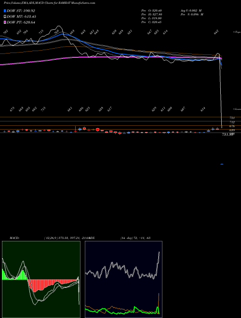
Task: Click the MACD histogram chart thumbnail
Action: [41, 279]
